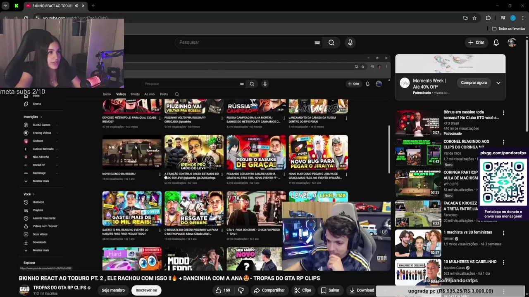Open options for Bônus em cassino video
The image size is (529, 297).
503,113
